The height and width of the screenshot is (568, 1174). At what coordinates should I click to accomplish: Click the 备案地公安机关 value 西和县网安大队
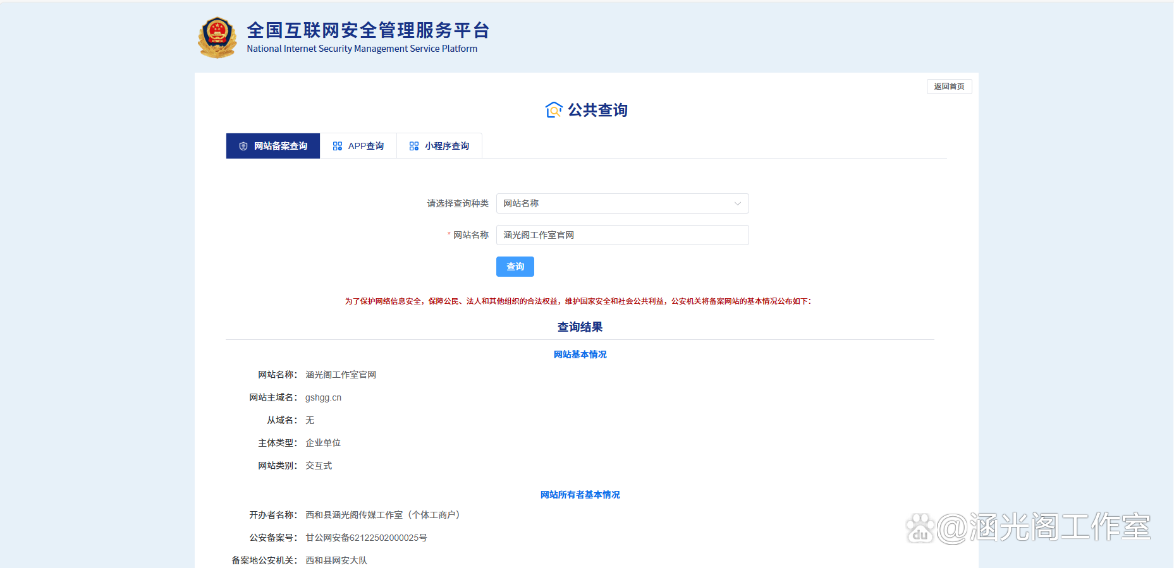tap(336, 560)
